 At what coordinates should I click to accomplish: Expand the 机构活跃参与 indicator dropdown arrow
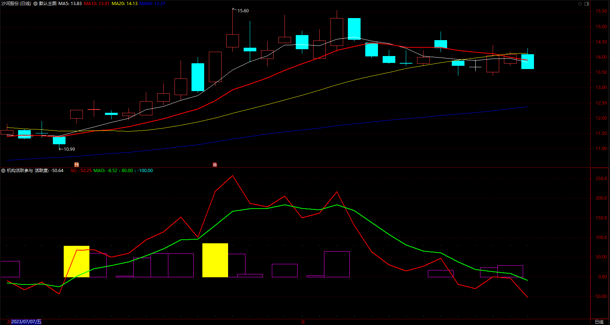[3, 171]
